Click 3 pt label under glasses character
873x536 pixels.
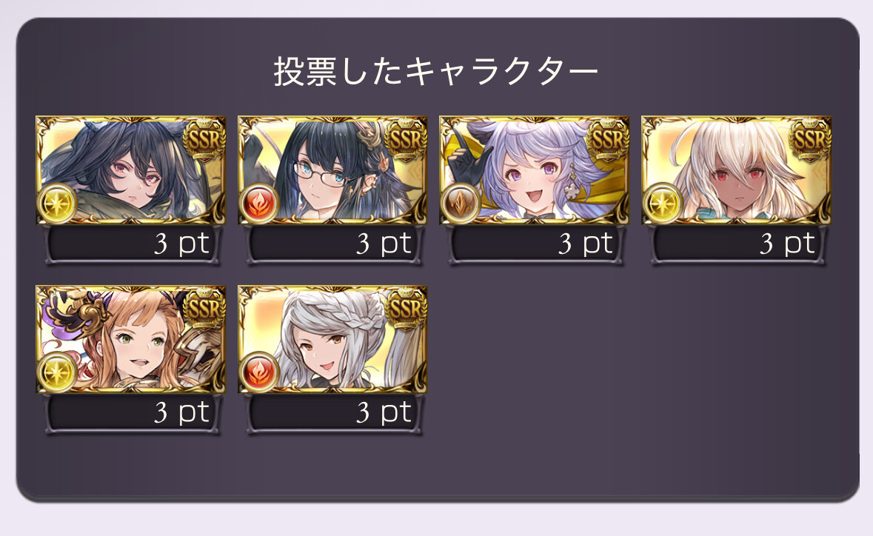[x=384, y=244]
